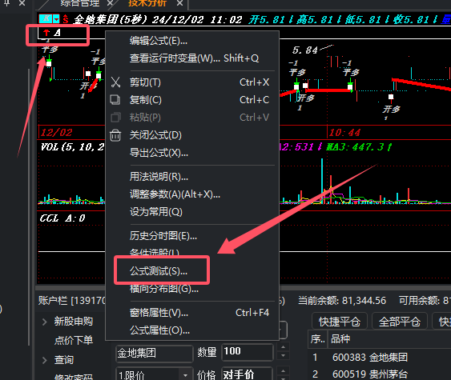This screenshot has width=451, height=380.
Task: Click the 12/02 date marker
Action: (x=56, y=133)
